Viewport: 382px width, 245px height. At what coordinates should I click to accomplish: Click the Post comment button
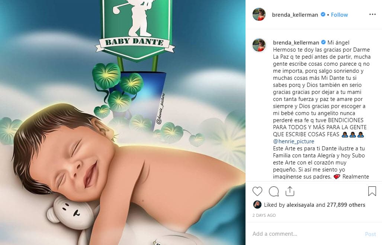tap(370, 234)
